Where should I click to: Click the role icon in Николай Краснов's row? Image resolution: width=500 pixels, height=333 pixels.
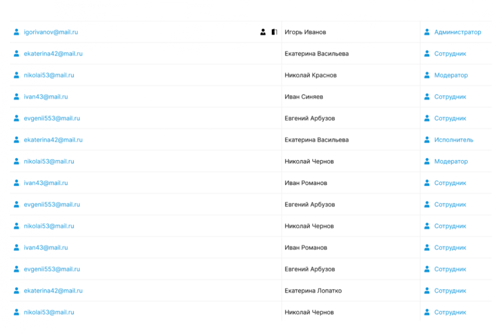[x=427, y=75]
